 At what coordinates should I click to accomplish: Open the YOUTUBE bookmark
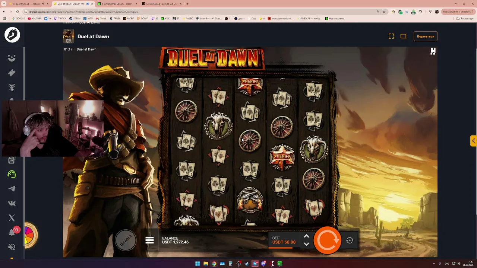[35, 19]
